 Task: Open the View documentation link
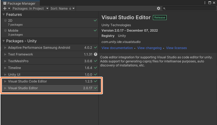point(117,48)
